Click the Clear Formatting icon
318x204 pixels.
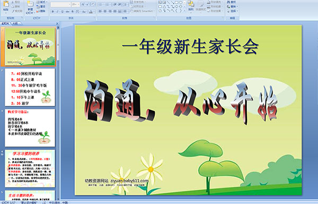point(93,4)
